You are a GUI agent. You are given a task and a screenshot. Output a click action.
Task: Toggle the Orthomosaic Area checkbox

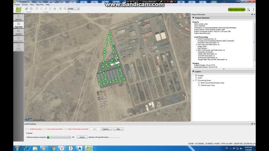click(199, 85)
